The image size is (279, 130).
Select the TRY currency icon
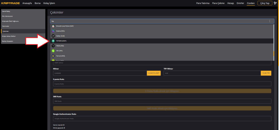point(53,51)
